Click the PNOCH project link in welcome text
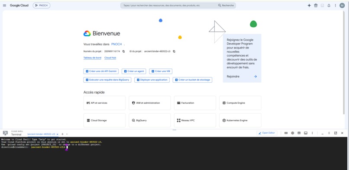349x170 pixels. (x=116, y=44)
